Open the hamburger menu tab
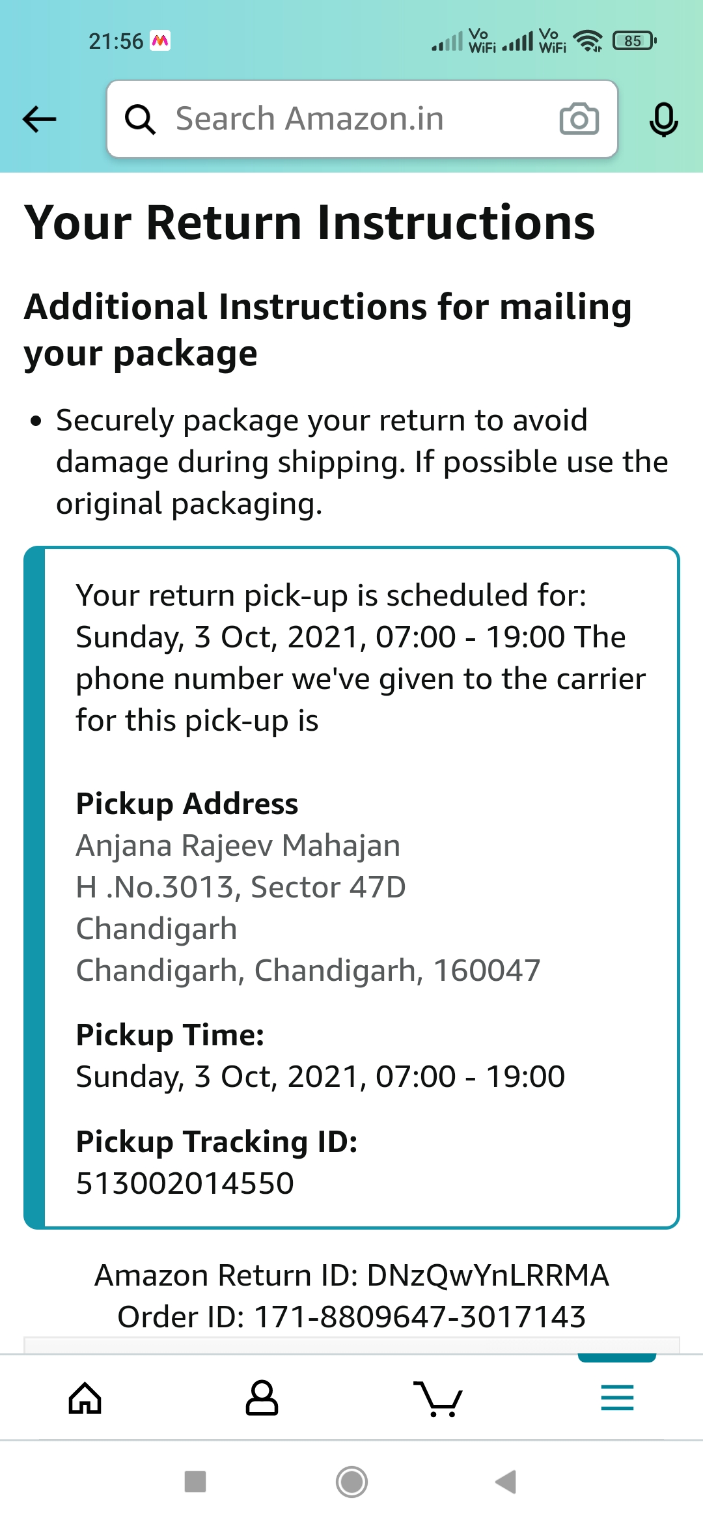This screenshot has height=1524, width=703. point(617,1398)
